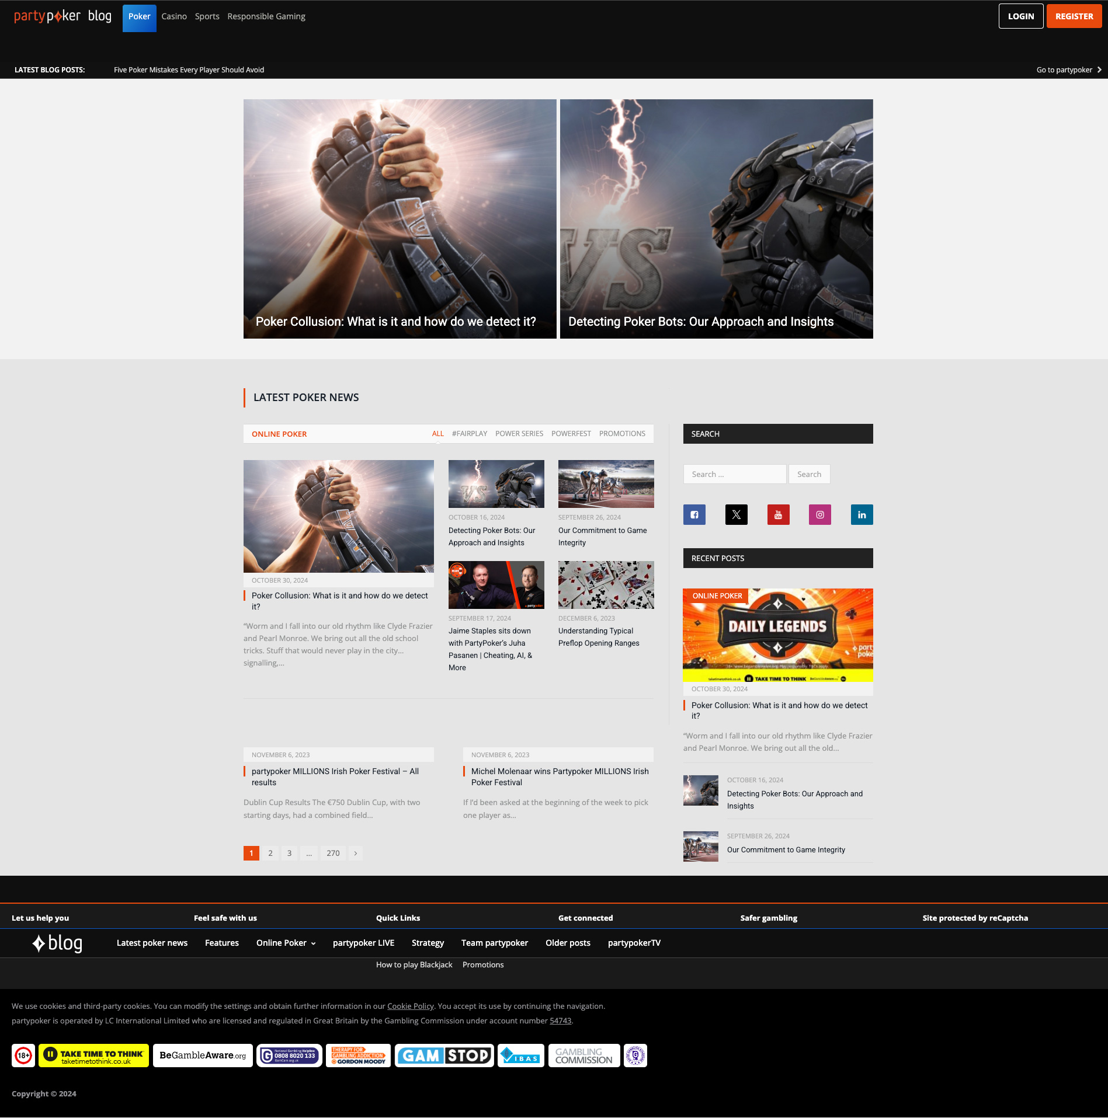
Task: Click the partypoker blog logo in header
Action: coord(62,16)
